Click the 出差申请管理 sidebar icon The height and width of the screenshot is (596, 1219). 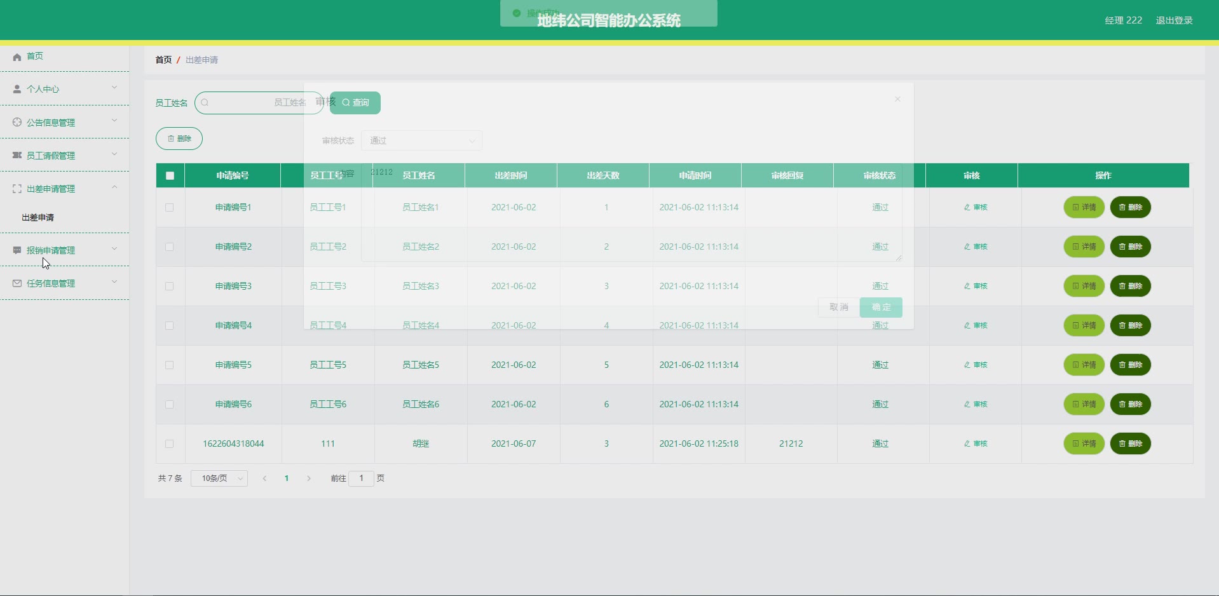tap(17, 189)
